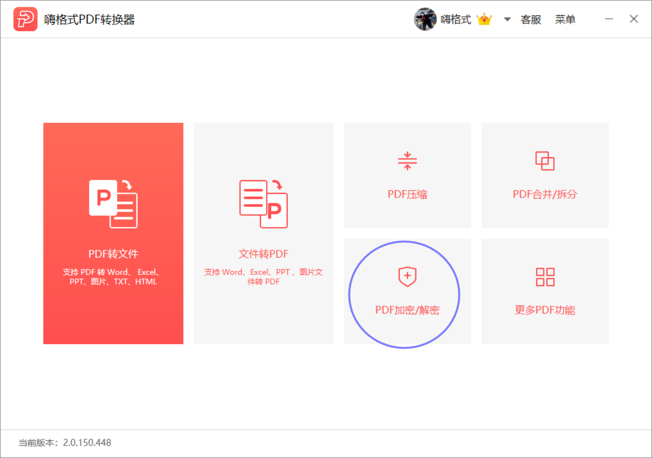Click the PDF合并/拆分 overlapping squares icon
Image resolution: width=652 pixels, height=458 pixels.
[545, 161]
